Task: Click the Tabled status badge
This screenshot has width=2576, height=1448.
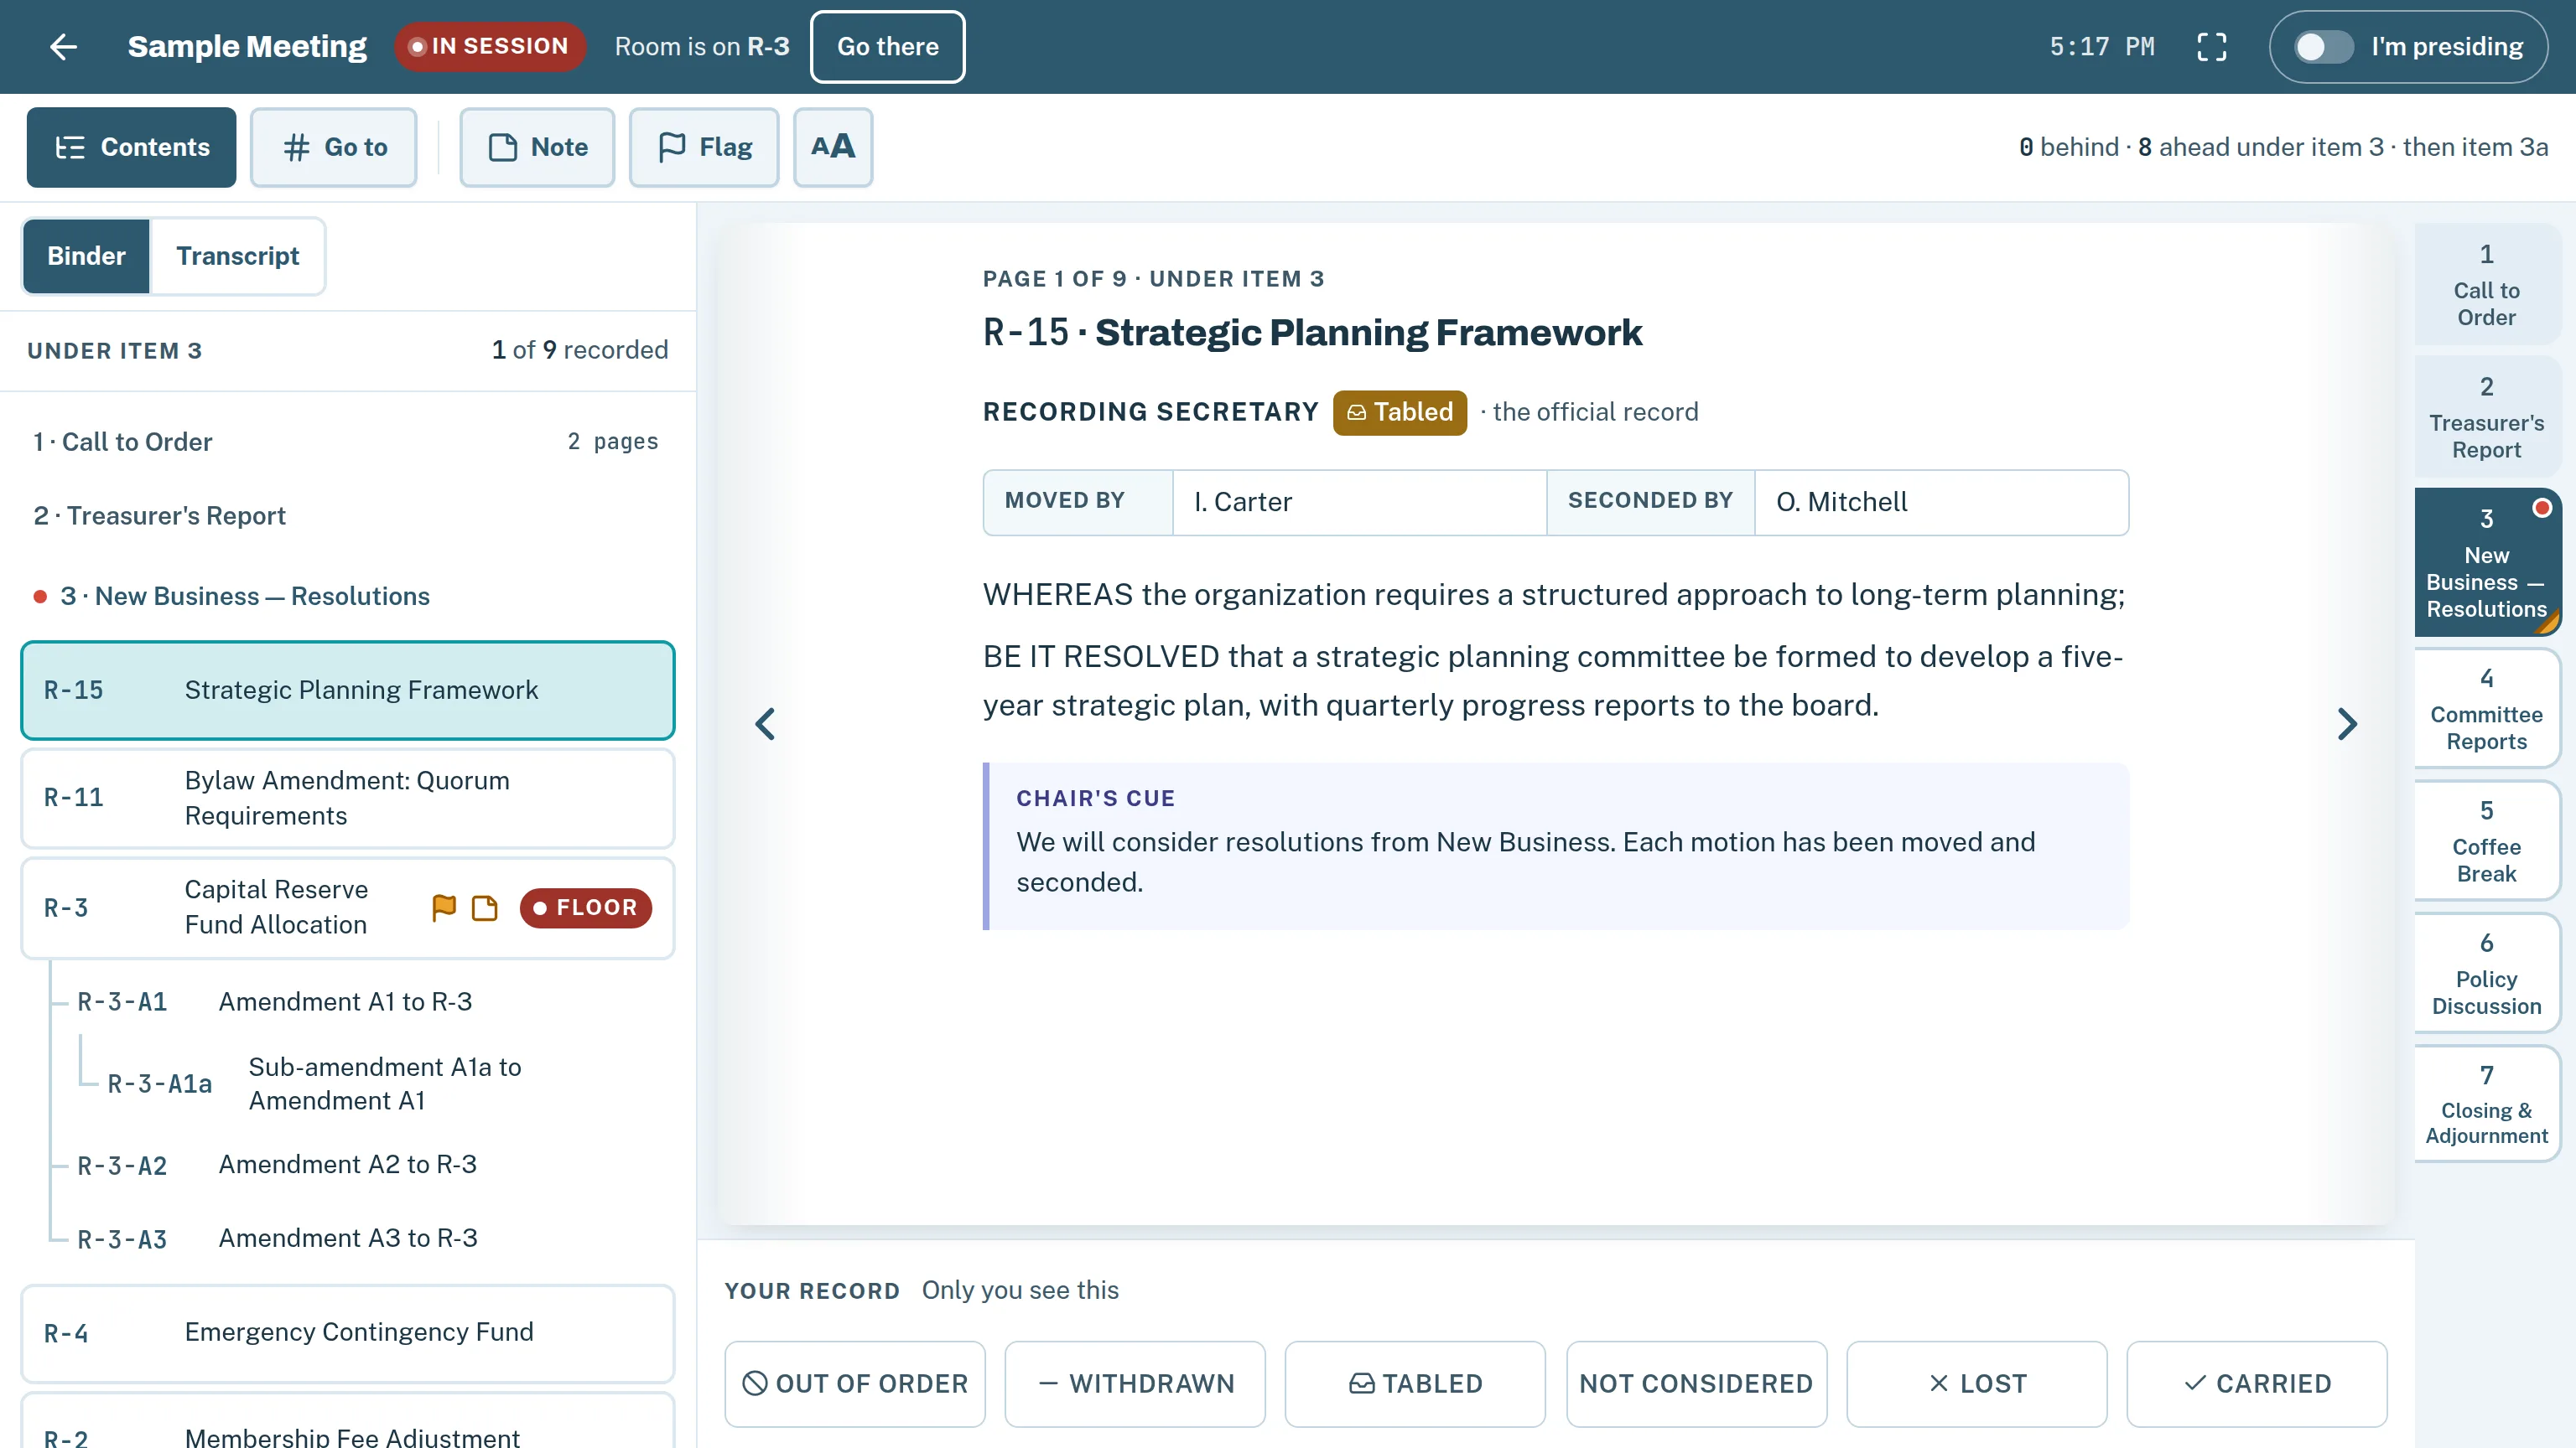Action: coord(1399,413)
